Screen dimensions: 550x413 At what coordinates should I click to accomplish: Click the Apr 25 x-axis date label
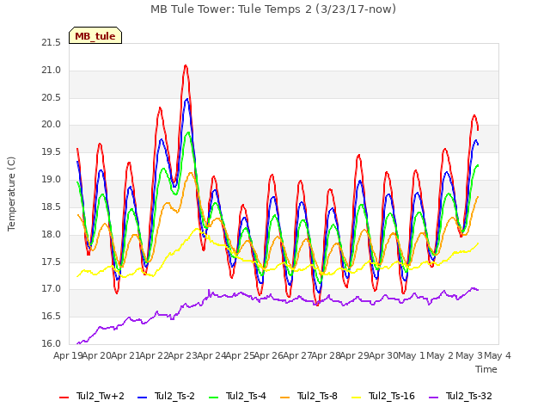coord(241,355)
